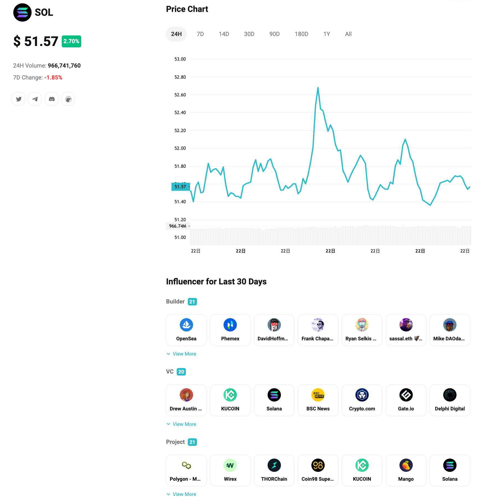Open the THORChain name label

click(274, 479)
